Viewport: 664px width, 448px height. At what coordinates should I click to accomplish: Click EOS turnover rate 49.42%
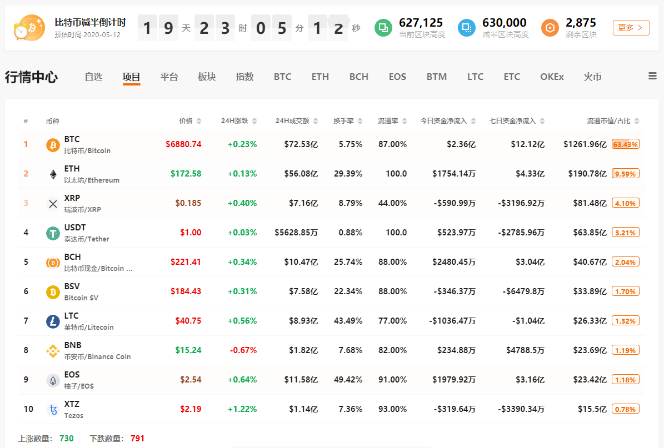click(348, 380)
